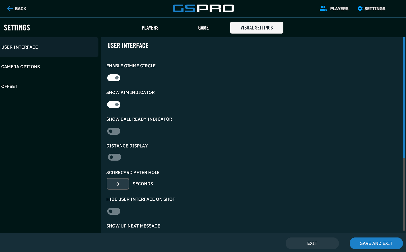Disable the Enable Gimme Circle toggle
The image size is (406, 252).
pyautogui.click(x=114, y=78)
